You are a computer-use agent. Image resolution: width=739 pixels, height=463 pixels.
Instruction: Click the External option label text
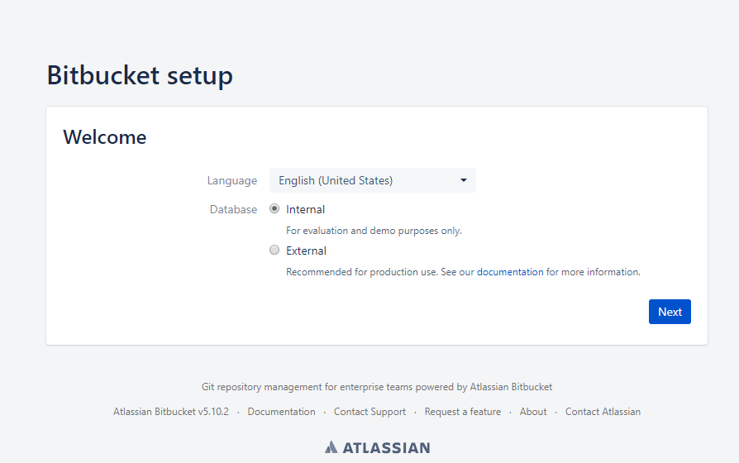tap(307, 251)
